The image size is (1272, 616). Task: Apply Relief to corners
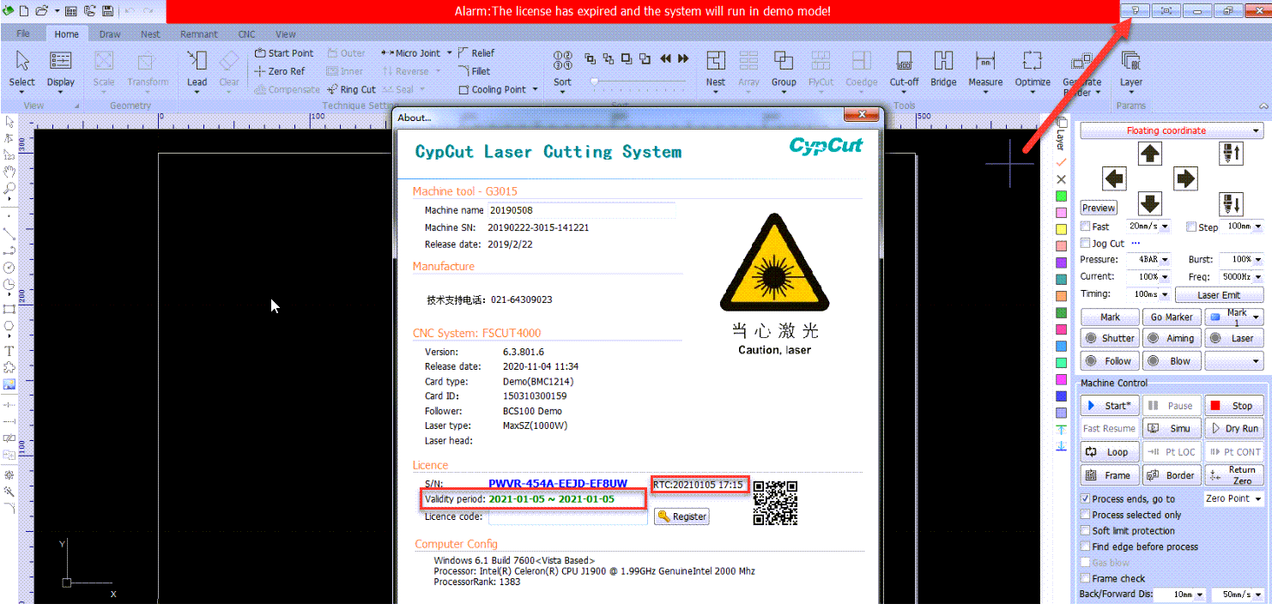477,53
